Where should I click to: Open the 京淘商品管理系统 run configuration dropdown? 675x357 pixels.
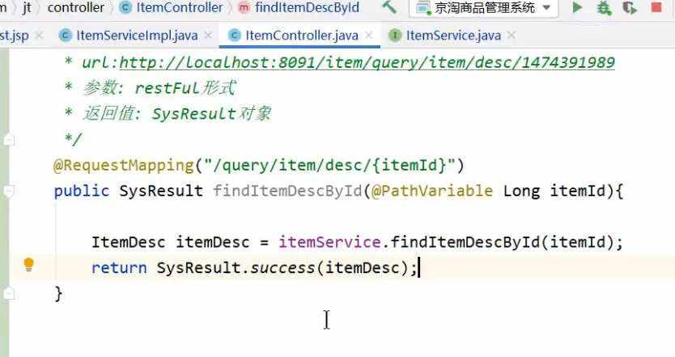484,8
